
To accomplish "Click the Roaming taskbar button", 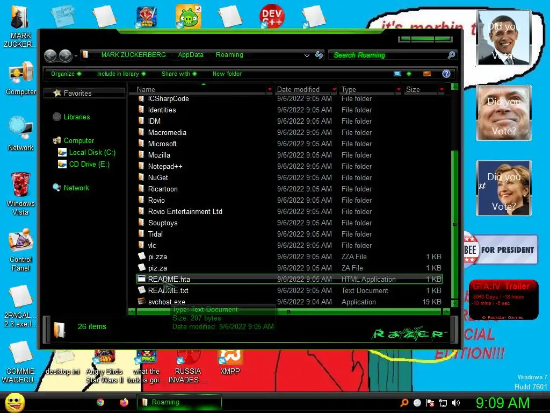I will 179,402.
